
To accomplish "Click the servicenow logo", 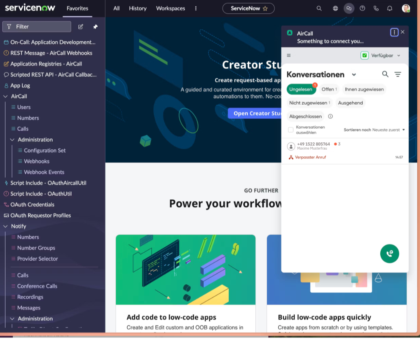I will [30, 8].
